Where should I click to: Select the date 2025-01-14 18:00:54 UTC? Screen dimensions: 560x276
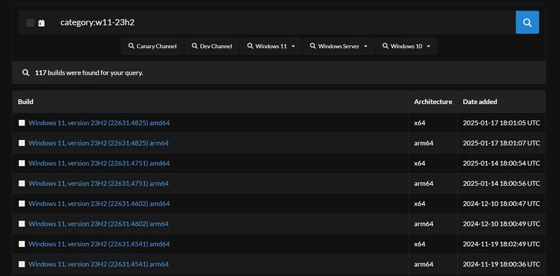pyautogui.click(x=501, y=163)
